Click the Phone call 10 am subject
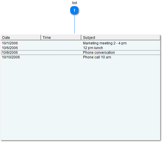This screenshot has width=164, height=144. point(97,57)
